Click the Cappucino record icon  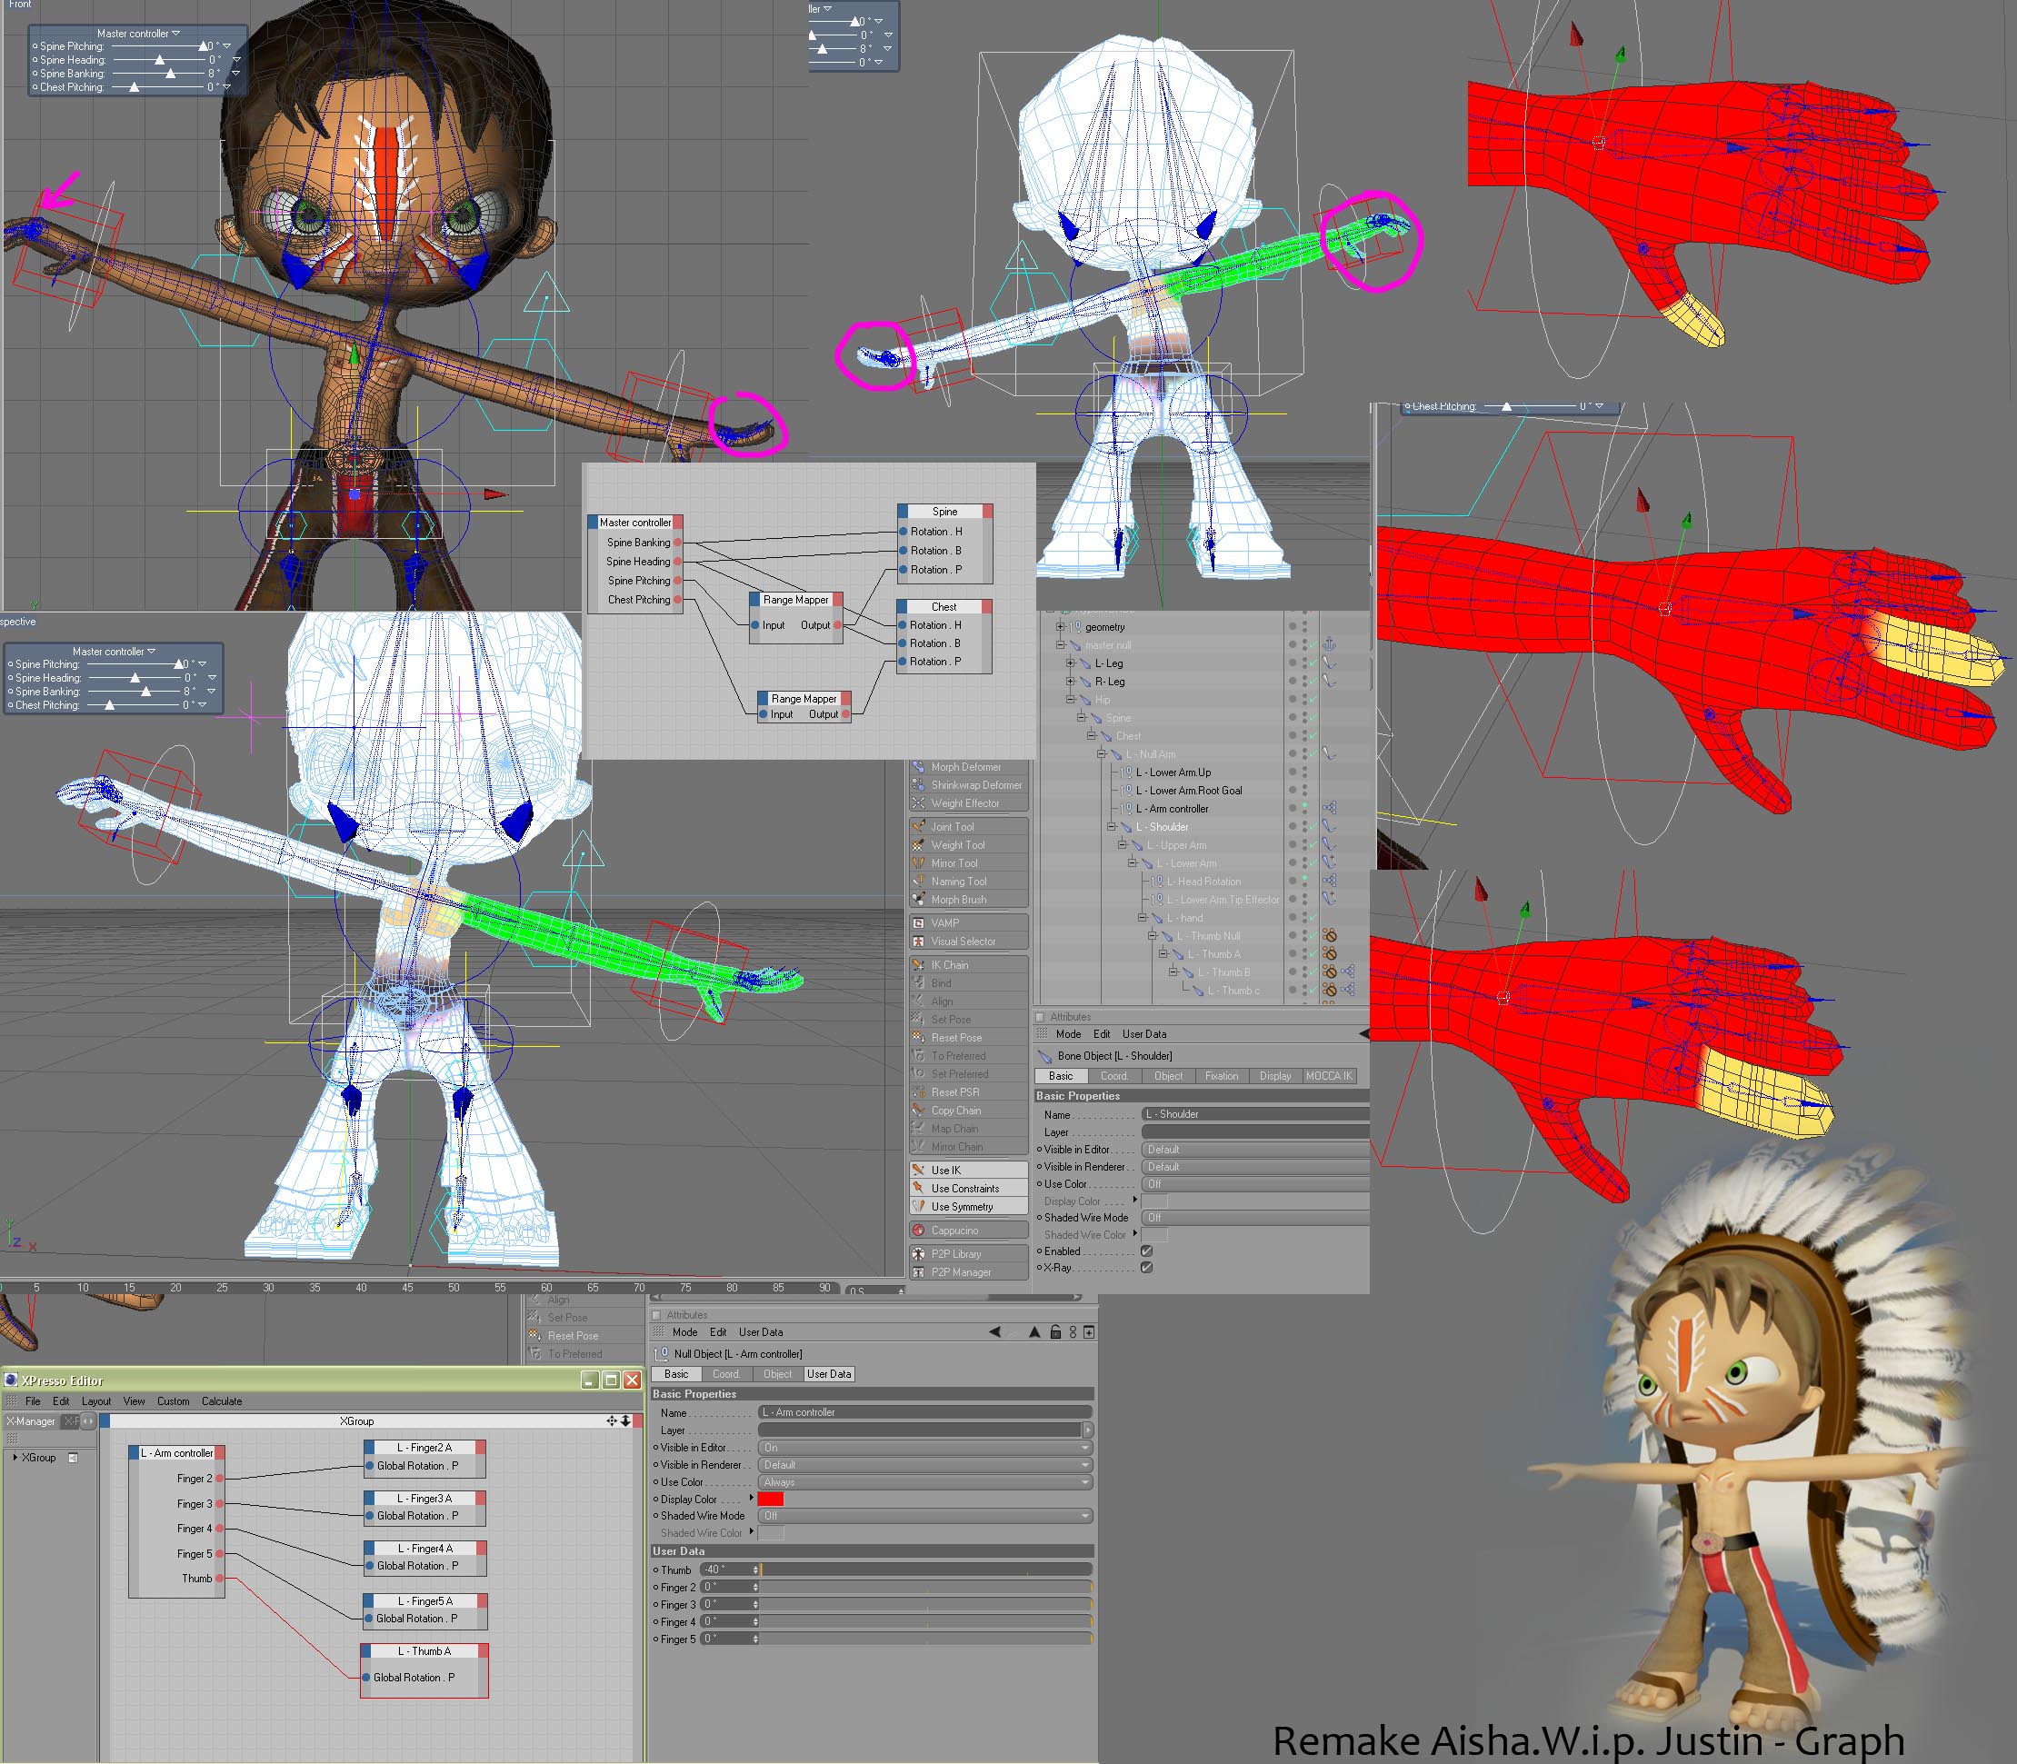918,1231
